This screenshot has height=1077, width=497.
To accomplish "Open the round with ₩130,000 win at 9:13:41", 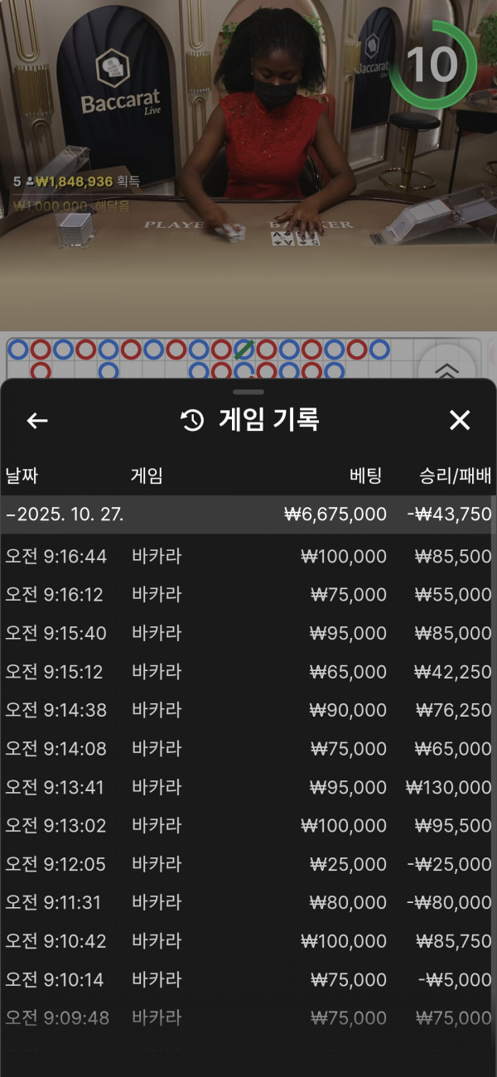I will (248, 787).
